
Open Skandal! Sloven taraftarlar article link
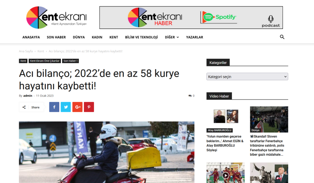tap(267, 146)
